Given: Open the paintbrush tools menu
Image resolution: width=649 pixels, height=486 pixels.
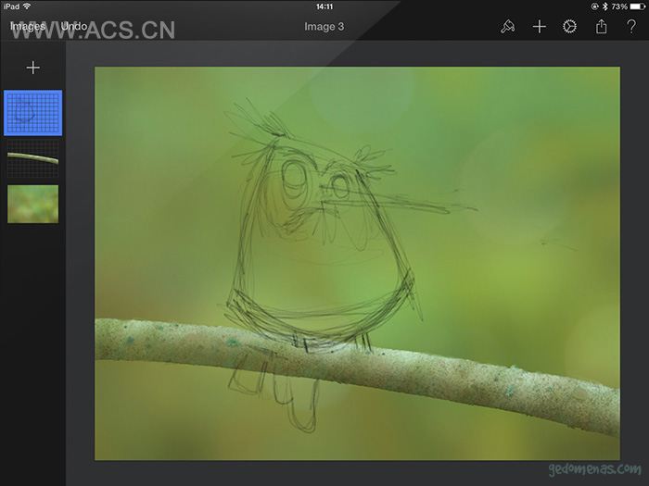Looking at the screenshot, I should 507,27.
